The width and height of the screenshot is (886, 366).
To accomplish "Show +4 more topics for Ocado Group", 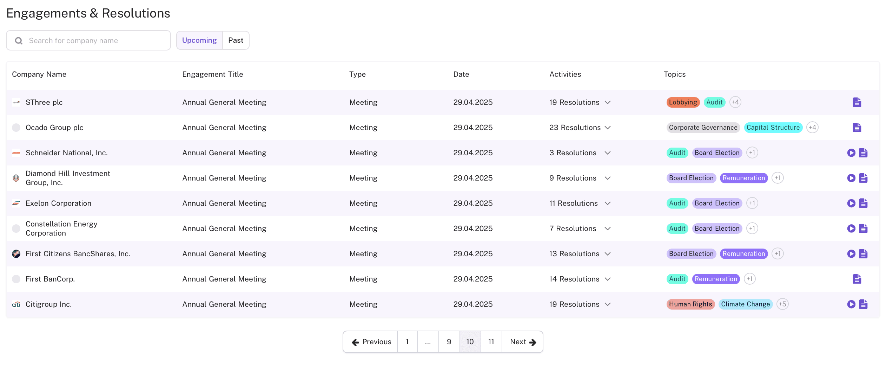I will [x=812, y=128].
